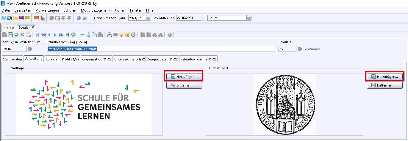Click the school logo image
Image resolution: width=408 pixels, height=141 pixels.
click(x=84, y=104)
